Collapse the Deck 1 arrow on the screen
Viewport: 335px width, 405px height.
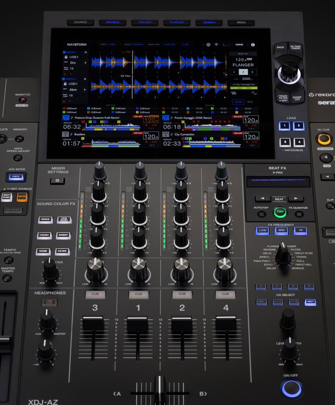tap(85, 52)
